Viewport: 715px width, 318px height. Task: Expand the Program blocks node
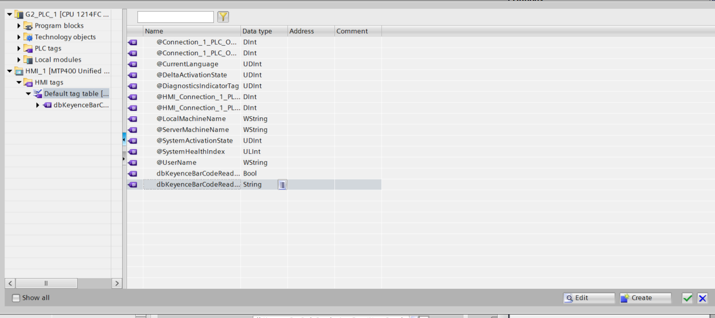pyautogui.click(x=19, y=26)
